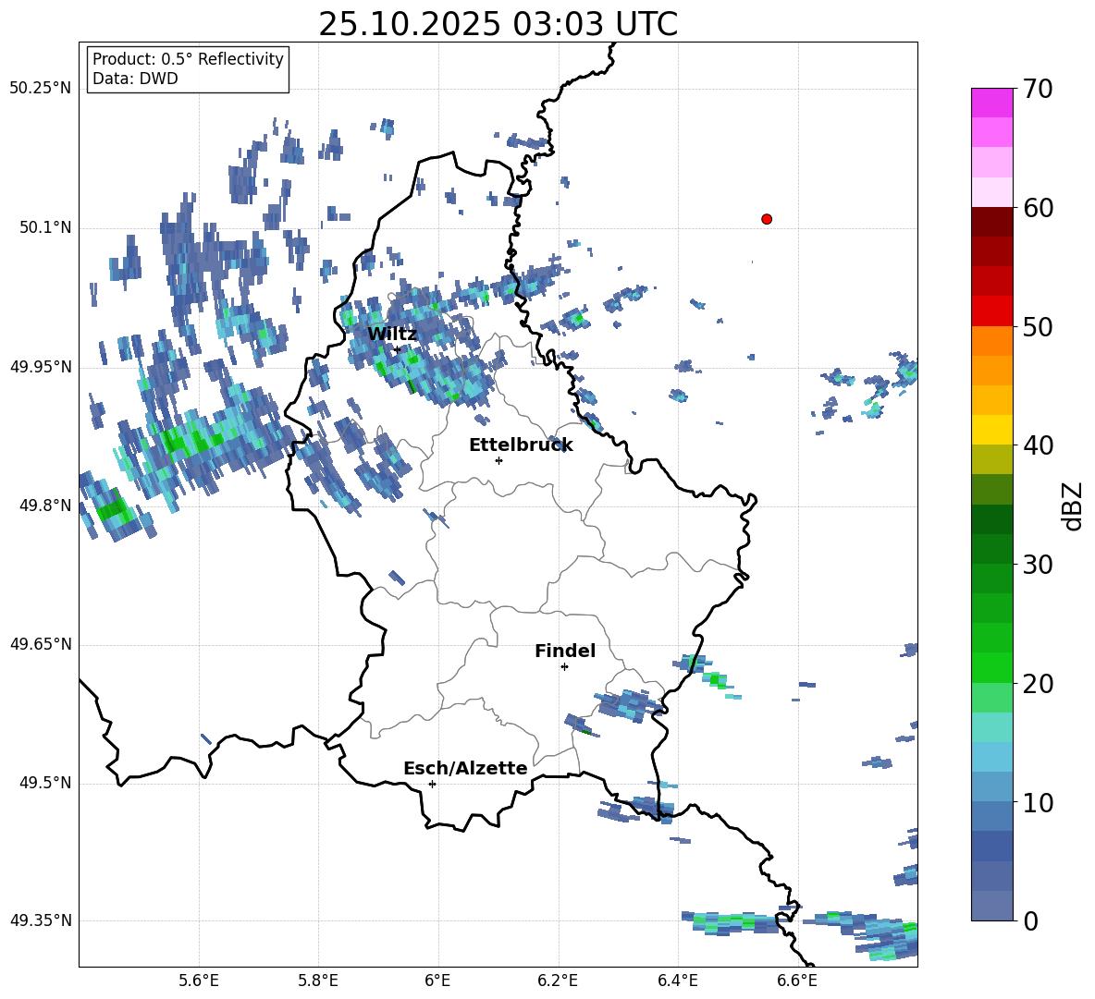Click the colorbar tick label 30
1095x999 pixels.
click(x=1038, y=565)
